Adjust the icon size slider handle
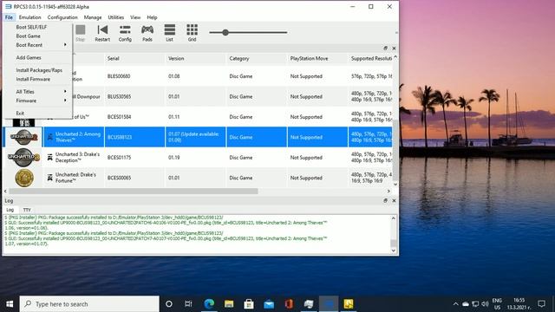The height and width of the screenshot is (312, 555). (225, 33)
